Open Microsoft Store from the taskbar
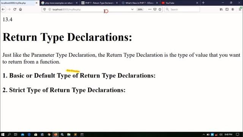 pyautogui.click(x=36, y=134)
